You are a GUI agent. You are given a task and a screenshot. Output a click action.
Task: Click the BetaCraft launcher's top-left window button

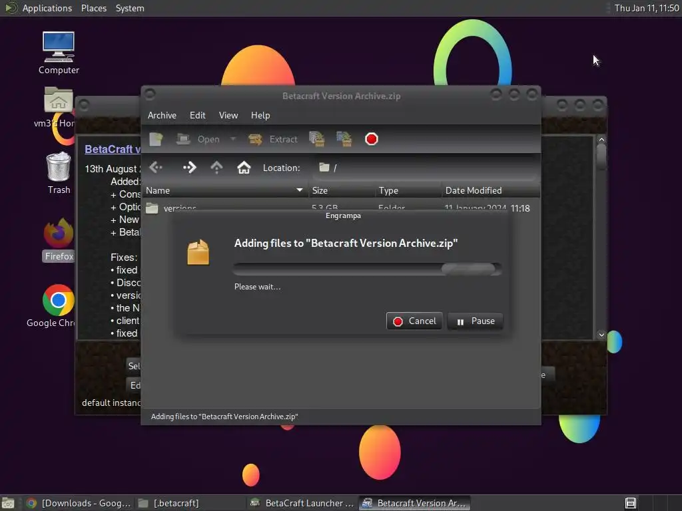click(x=84, y=104)
